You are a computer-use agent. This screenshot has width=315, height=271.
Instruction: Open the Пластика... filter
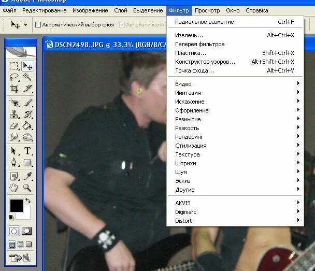click(235, 53)
